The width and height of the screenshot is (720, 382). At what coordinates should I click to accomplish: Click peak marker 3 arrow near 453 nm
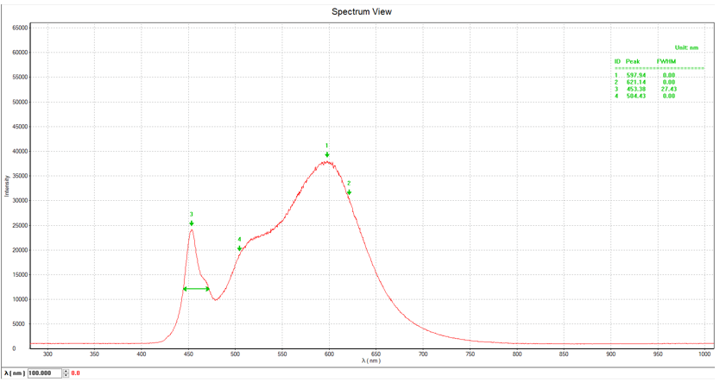point(192,223)
